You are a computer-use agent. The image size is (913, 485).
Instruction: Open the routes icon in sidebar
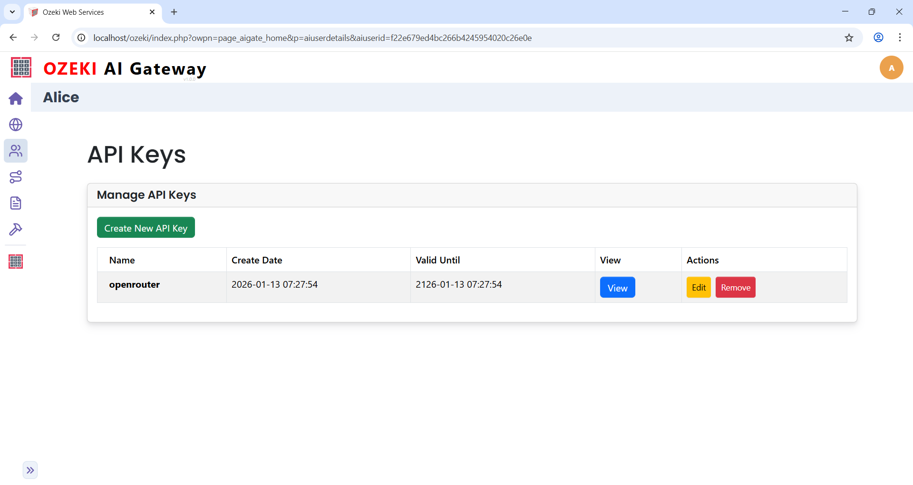(16, 177)
